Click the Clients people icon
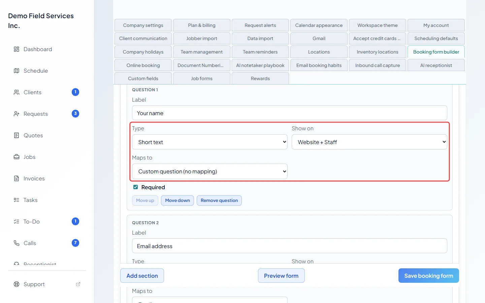The width and height of the screenshot is (485, 303). [x=17, y=92]
